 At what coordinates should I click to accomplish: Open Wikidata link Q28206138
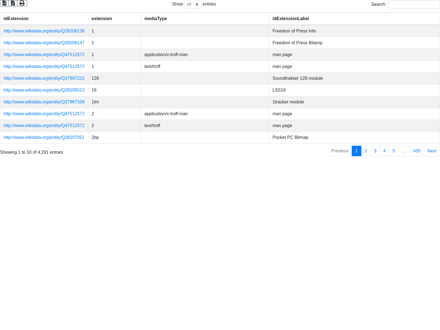coord(44,31)
